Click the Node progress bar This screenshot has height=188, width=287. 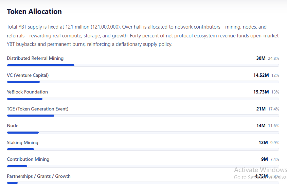pos(143,133)
